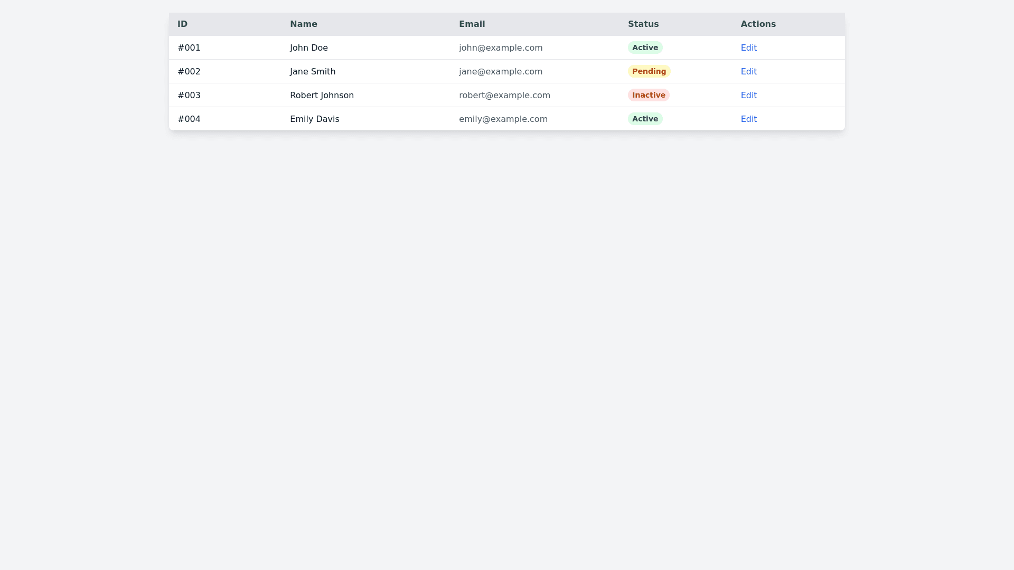Select the Name column header
The image size is (1014, 570).
coord(303,24)
